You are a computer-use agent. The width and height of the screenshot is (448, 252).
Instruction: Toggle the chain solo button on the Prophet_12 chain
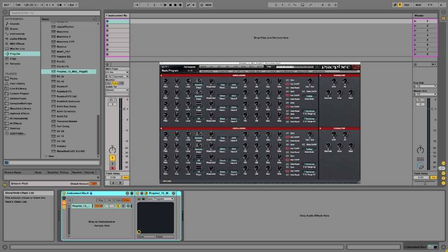tap(123, 206)
